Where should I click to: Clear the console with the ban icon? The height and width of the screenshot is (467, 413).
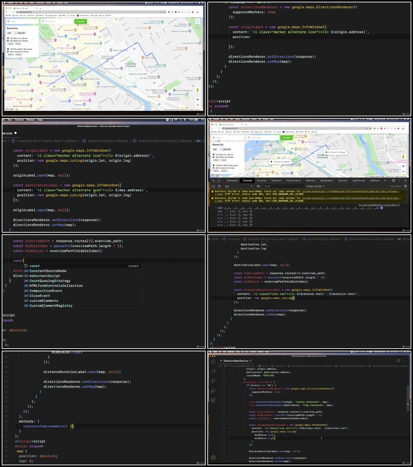[219, 186]
